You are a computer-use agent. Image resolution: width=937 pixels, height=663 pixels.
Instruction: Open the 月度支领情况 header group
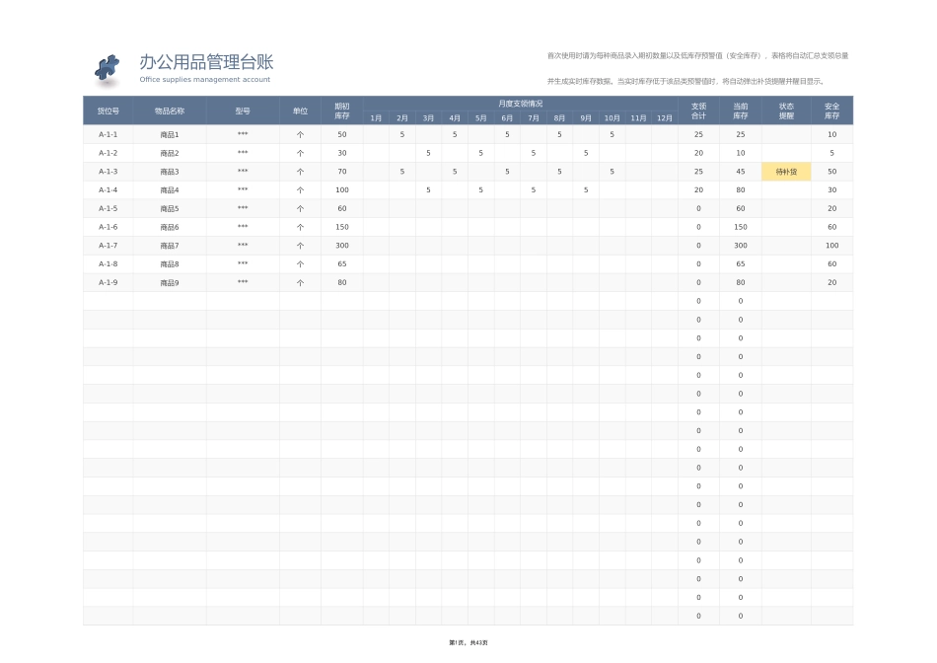(x=518, y=102)
